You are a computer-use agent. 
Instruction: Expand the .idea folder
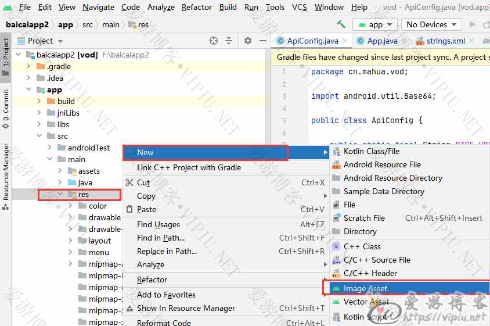[29, 78]
